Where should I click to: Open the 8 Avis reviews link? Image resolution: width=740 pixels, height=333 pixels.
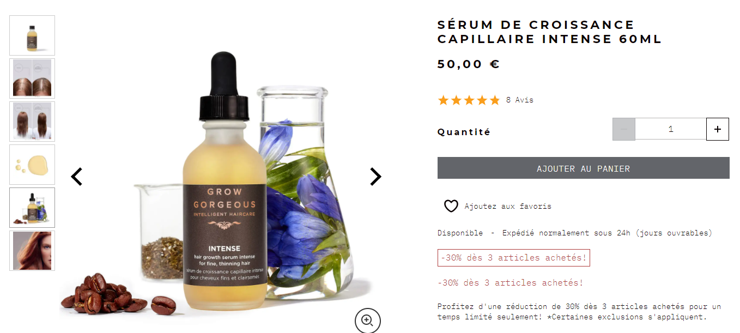520,100
